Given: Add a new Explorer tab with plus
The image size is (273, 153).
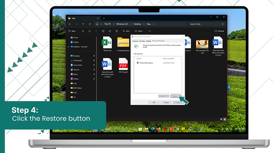Looking at the screenshot, I should click(x=104, y=18).
